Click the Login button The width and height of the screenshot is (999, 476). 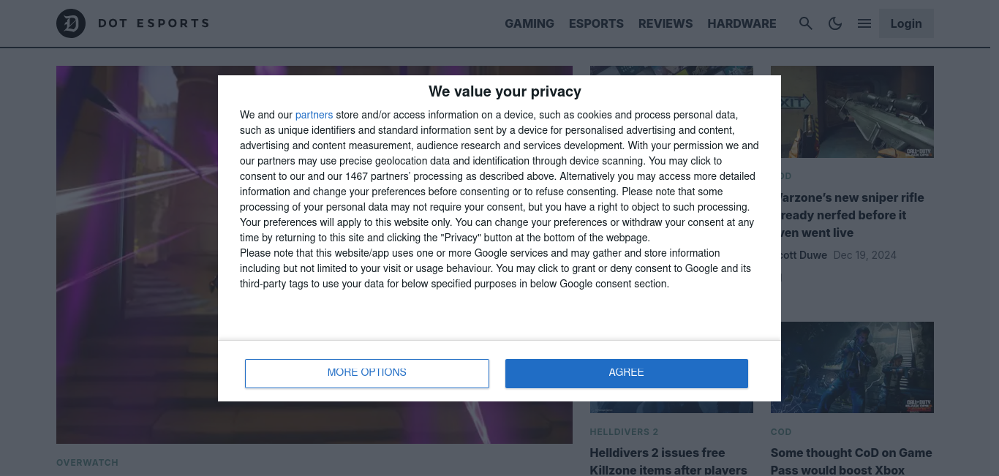[906, 23]
